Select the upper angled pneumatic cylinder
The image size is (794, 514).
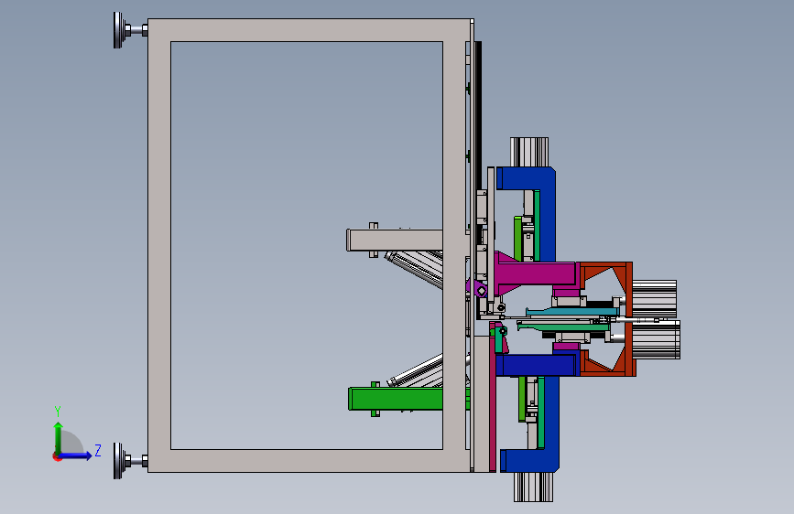tap(415, 268)
